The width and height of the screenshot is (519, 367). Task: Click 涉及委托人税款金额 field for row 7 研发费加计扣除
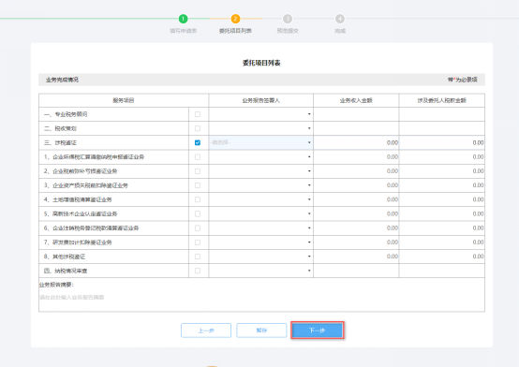point(442,242)
